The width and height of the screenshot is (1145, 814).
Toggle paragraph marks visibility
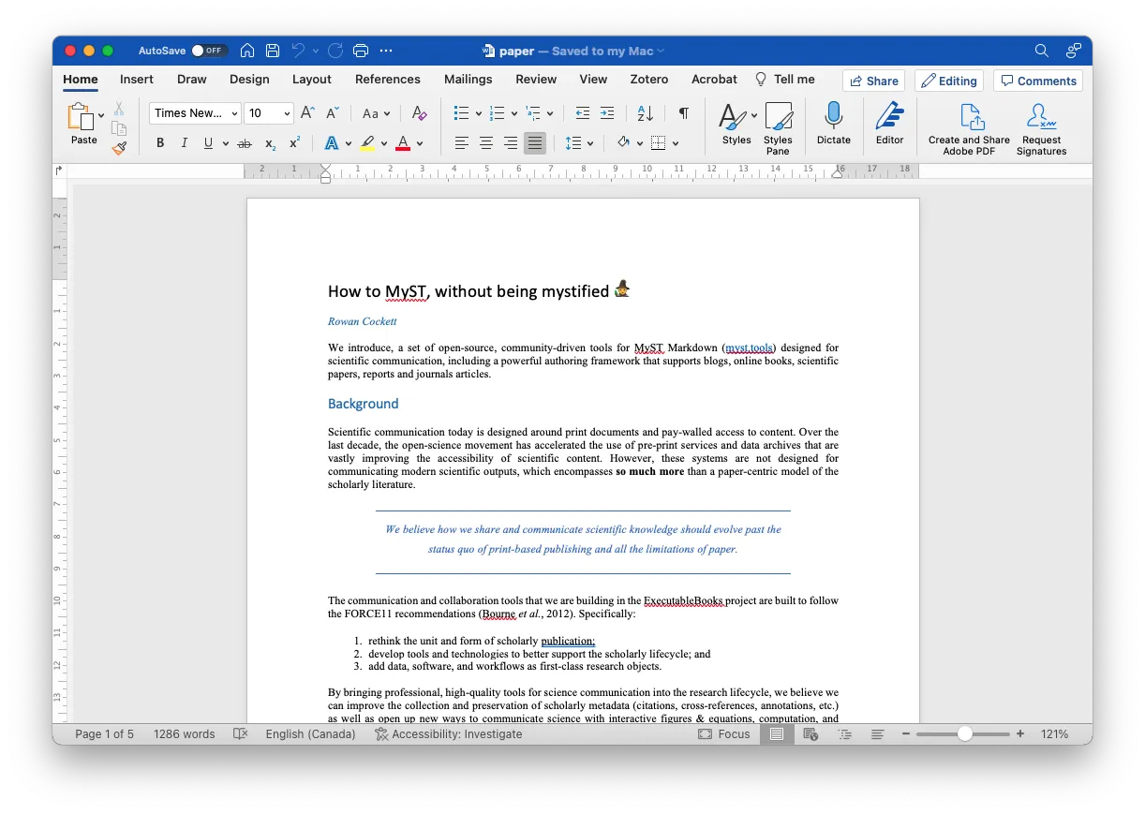(x=683, y=113)
